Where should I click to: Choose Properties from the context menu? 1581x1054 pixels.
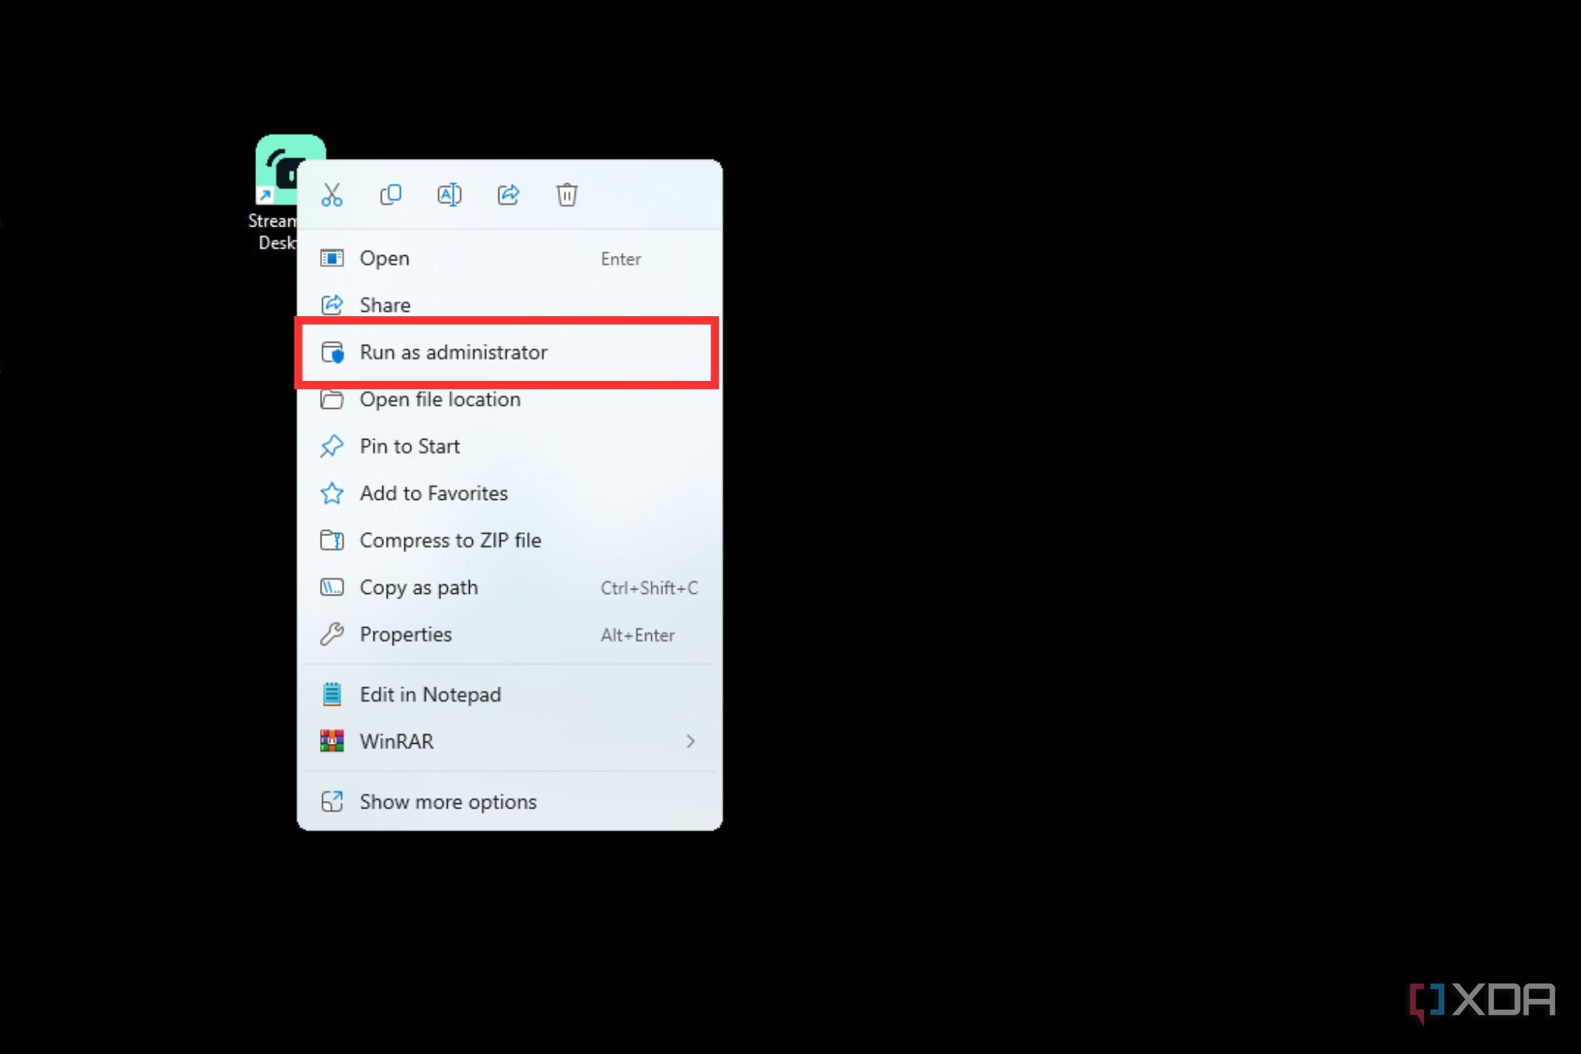tap(406, 634)
